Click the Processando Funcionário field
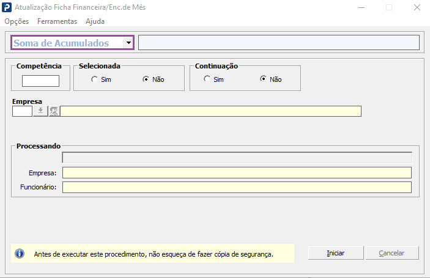This screenshot has height=278, width=430. [x=237, y=188]
